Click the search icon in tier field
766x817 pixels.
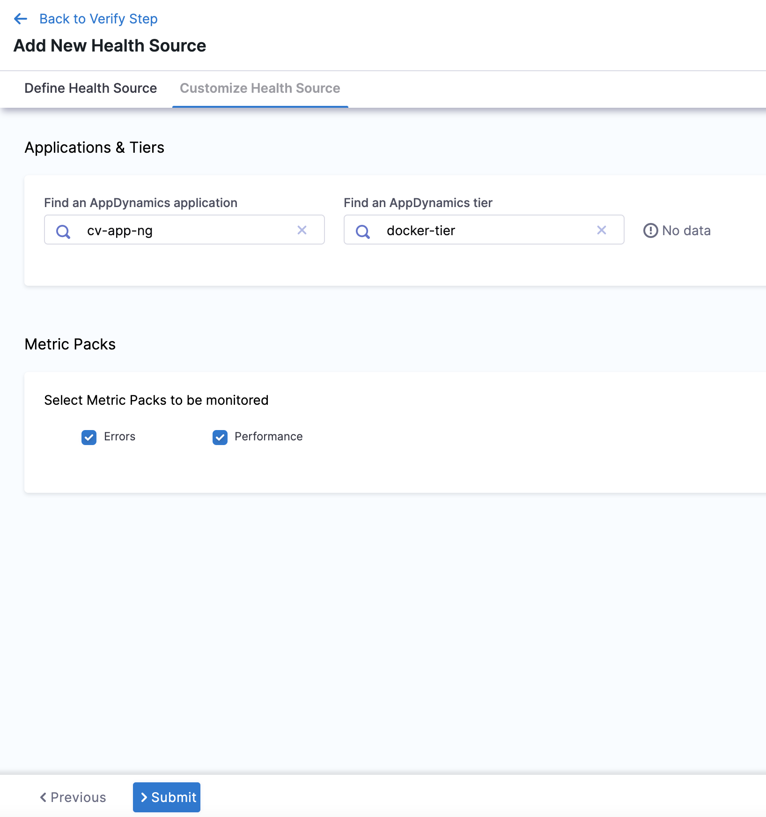tap(363, 231)
